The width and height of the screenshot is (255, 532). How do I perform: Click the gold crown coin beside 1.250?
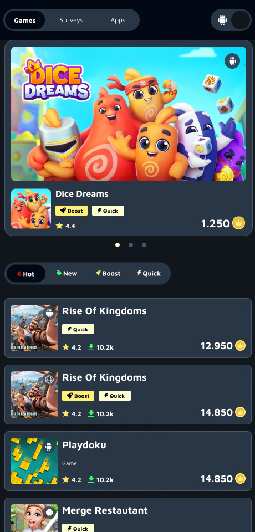tap(239, 223)
